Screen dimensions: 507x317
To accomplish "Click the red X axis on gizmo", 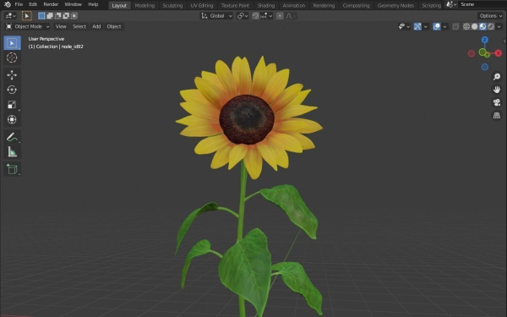I will click(499, 53).
